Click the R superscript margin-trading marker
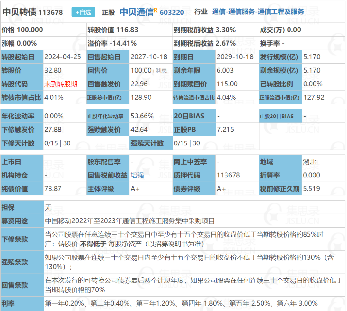 coord(156,10)
